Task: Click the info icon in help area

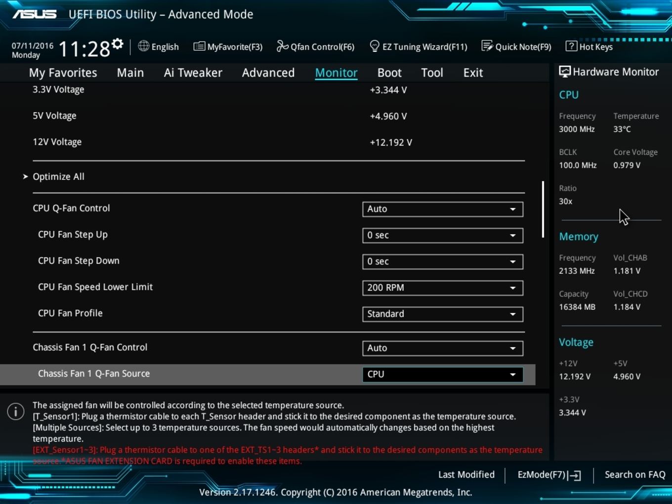Action: tap(16, 411)
